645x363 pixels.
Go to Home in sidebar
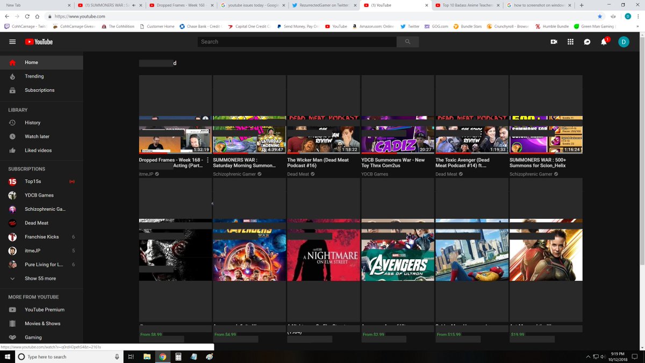pyautogui.click(x=41, y=62)
